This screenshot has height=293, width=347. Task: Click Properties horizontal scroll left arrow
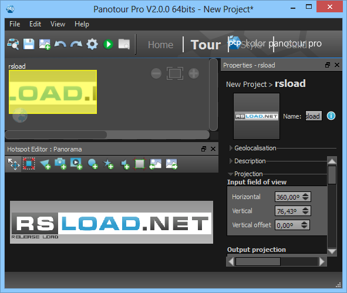(231, 261)
